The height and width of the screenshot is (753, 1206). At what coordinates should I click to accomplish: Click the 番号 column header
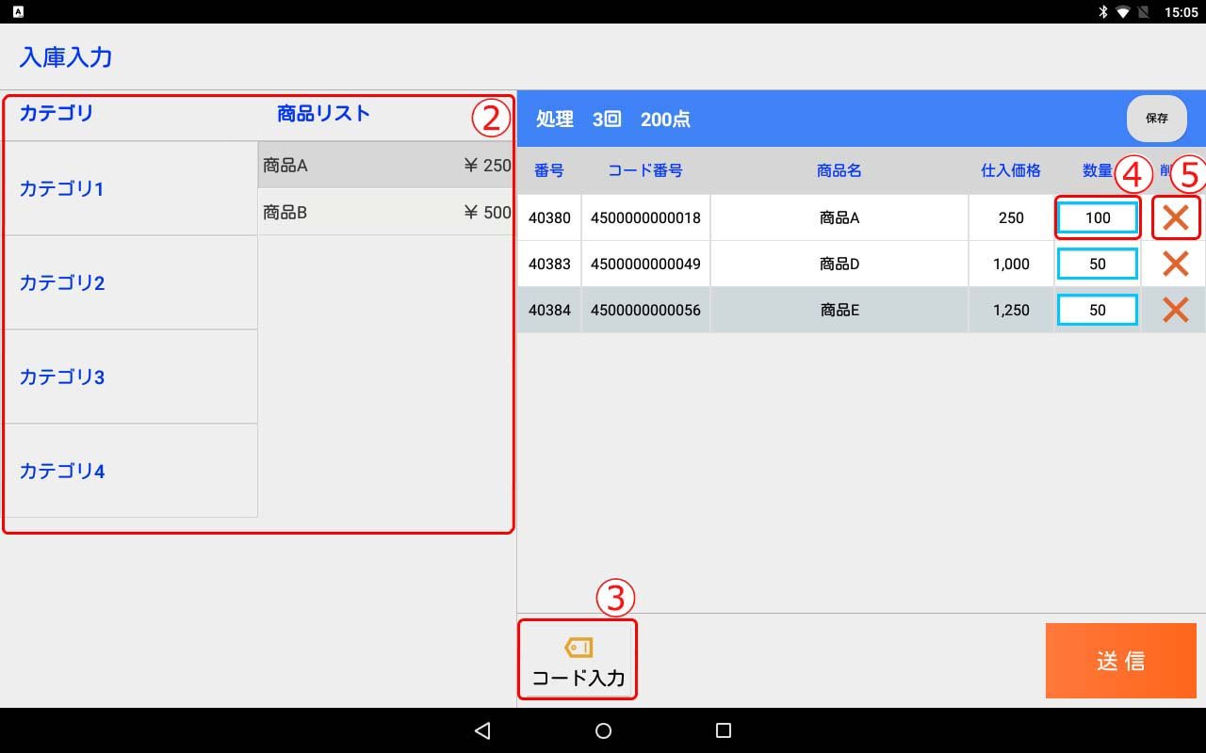549,170
